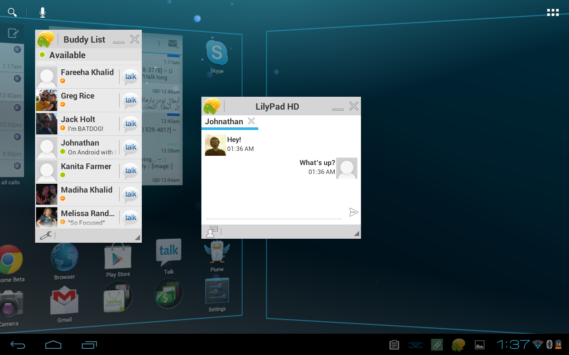This screenshot has height=355, width=569.
Task: Select the Johnathan chat tab
Action: [224, 122]
